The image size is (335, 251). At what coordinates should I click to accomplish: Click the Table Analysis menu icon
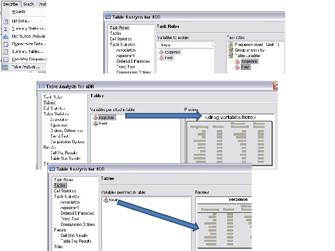[5, 67]
